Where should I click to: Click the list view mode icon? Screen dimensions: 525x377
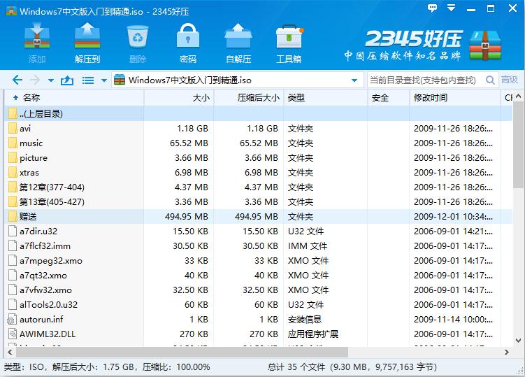coord(88,80)
